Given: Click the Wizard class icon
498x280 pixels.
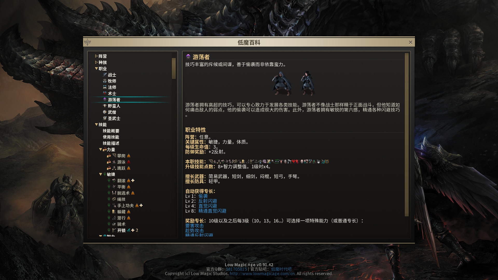Looking at the screenshot, I should 105,87.
